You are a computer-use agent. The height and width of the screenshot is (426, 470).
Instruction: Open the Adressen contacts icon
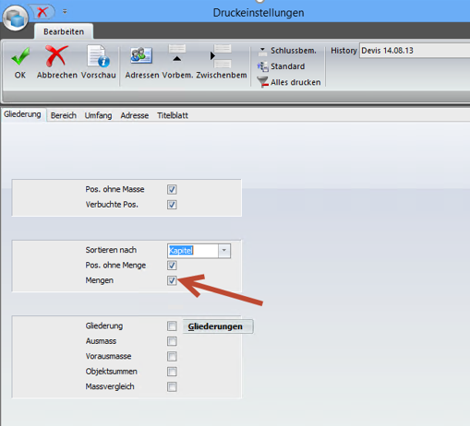[x=141, y=55]
